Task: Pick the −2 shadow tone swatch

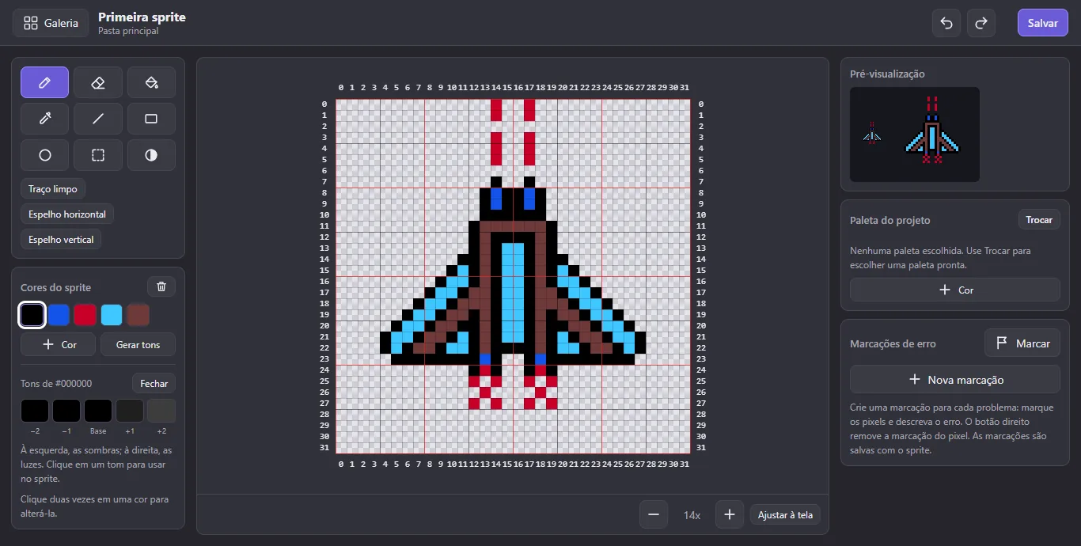Action: 35,411
